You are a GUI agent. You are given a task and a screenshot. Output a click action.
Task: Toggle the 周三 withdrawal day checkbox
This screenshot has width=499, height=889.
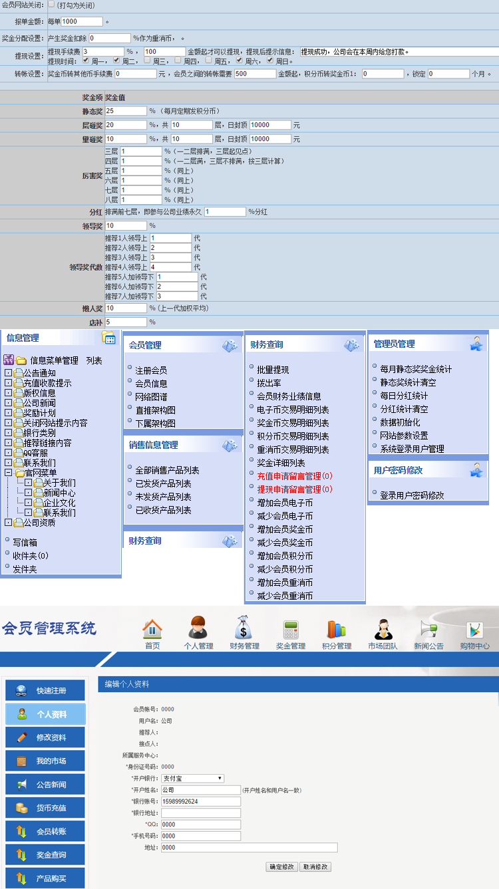(x=147, y=60)
